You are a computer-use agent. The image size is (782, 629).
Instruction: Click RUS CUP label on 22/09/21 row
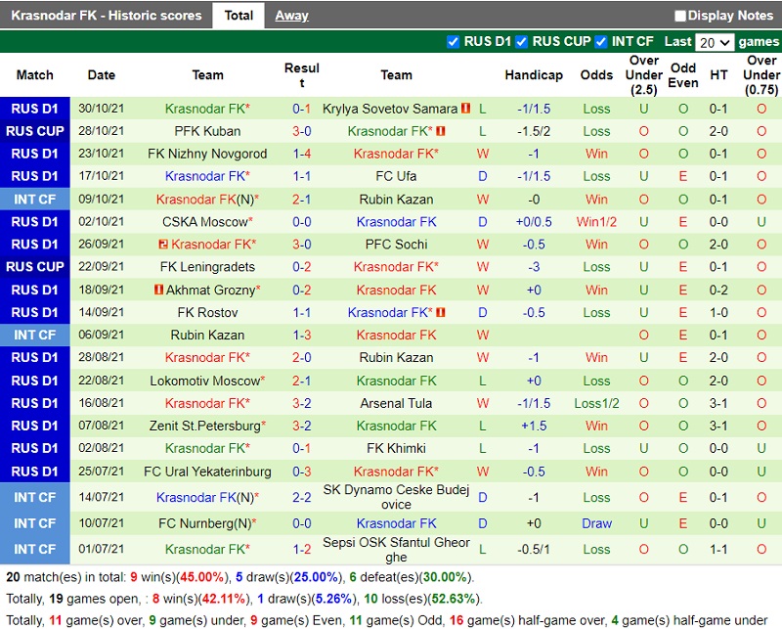click(x=35, y=267)
